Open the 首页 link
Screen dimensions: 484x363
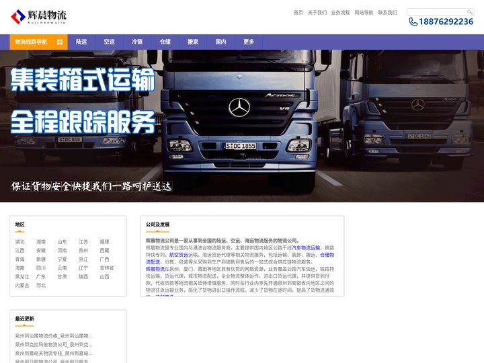click(x=298, y=12)
